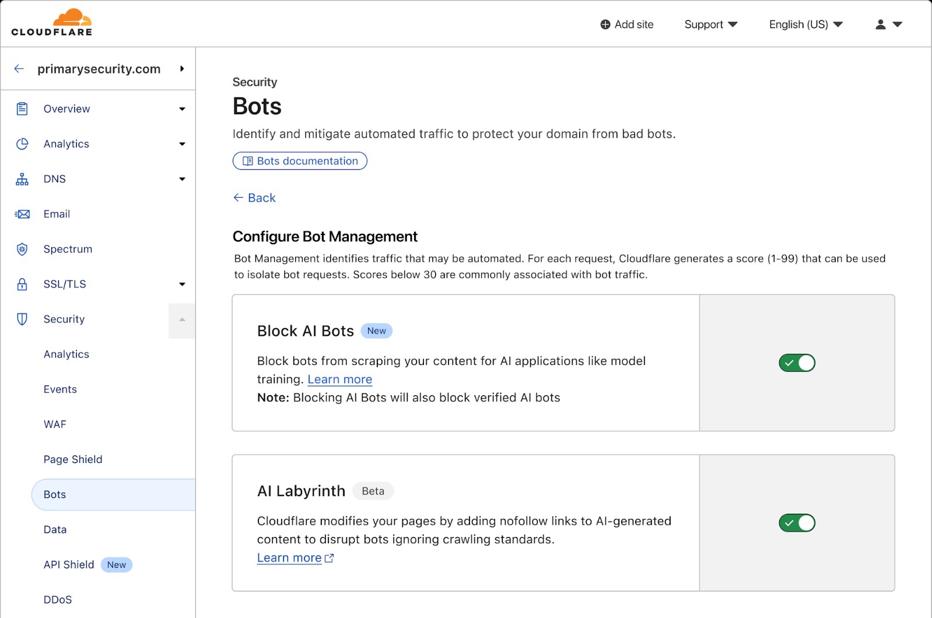Open the account dropdown caret
Screen dimensions: 932x618
[x=898, y=24]
